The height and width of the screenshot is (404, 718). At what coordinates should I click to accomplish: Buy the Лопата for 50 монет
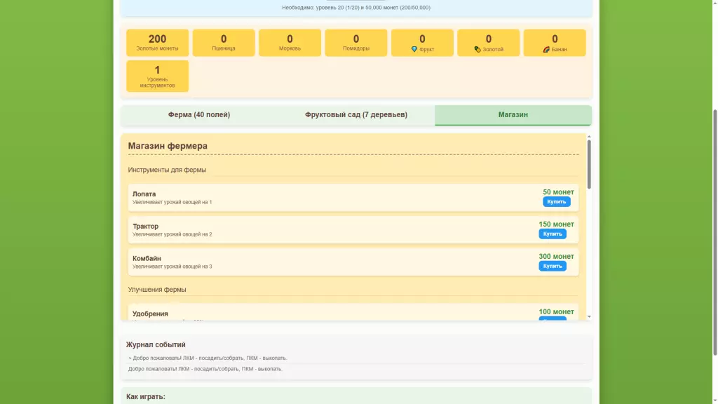(556, 202)
